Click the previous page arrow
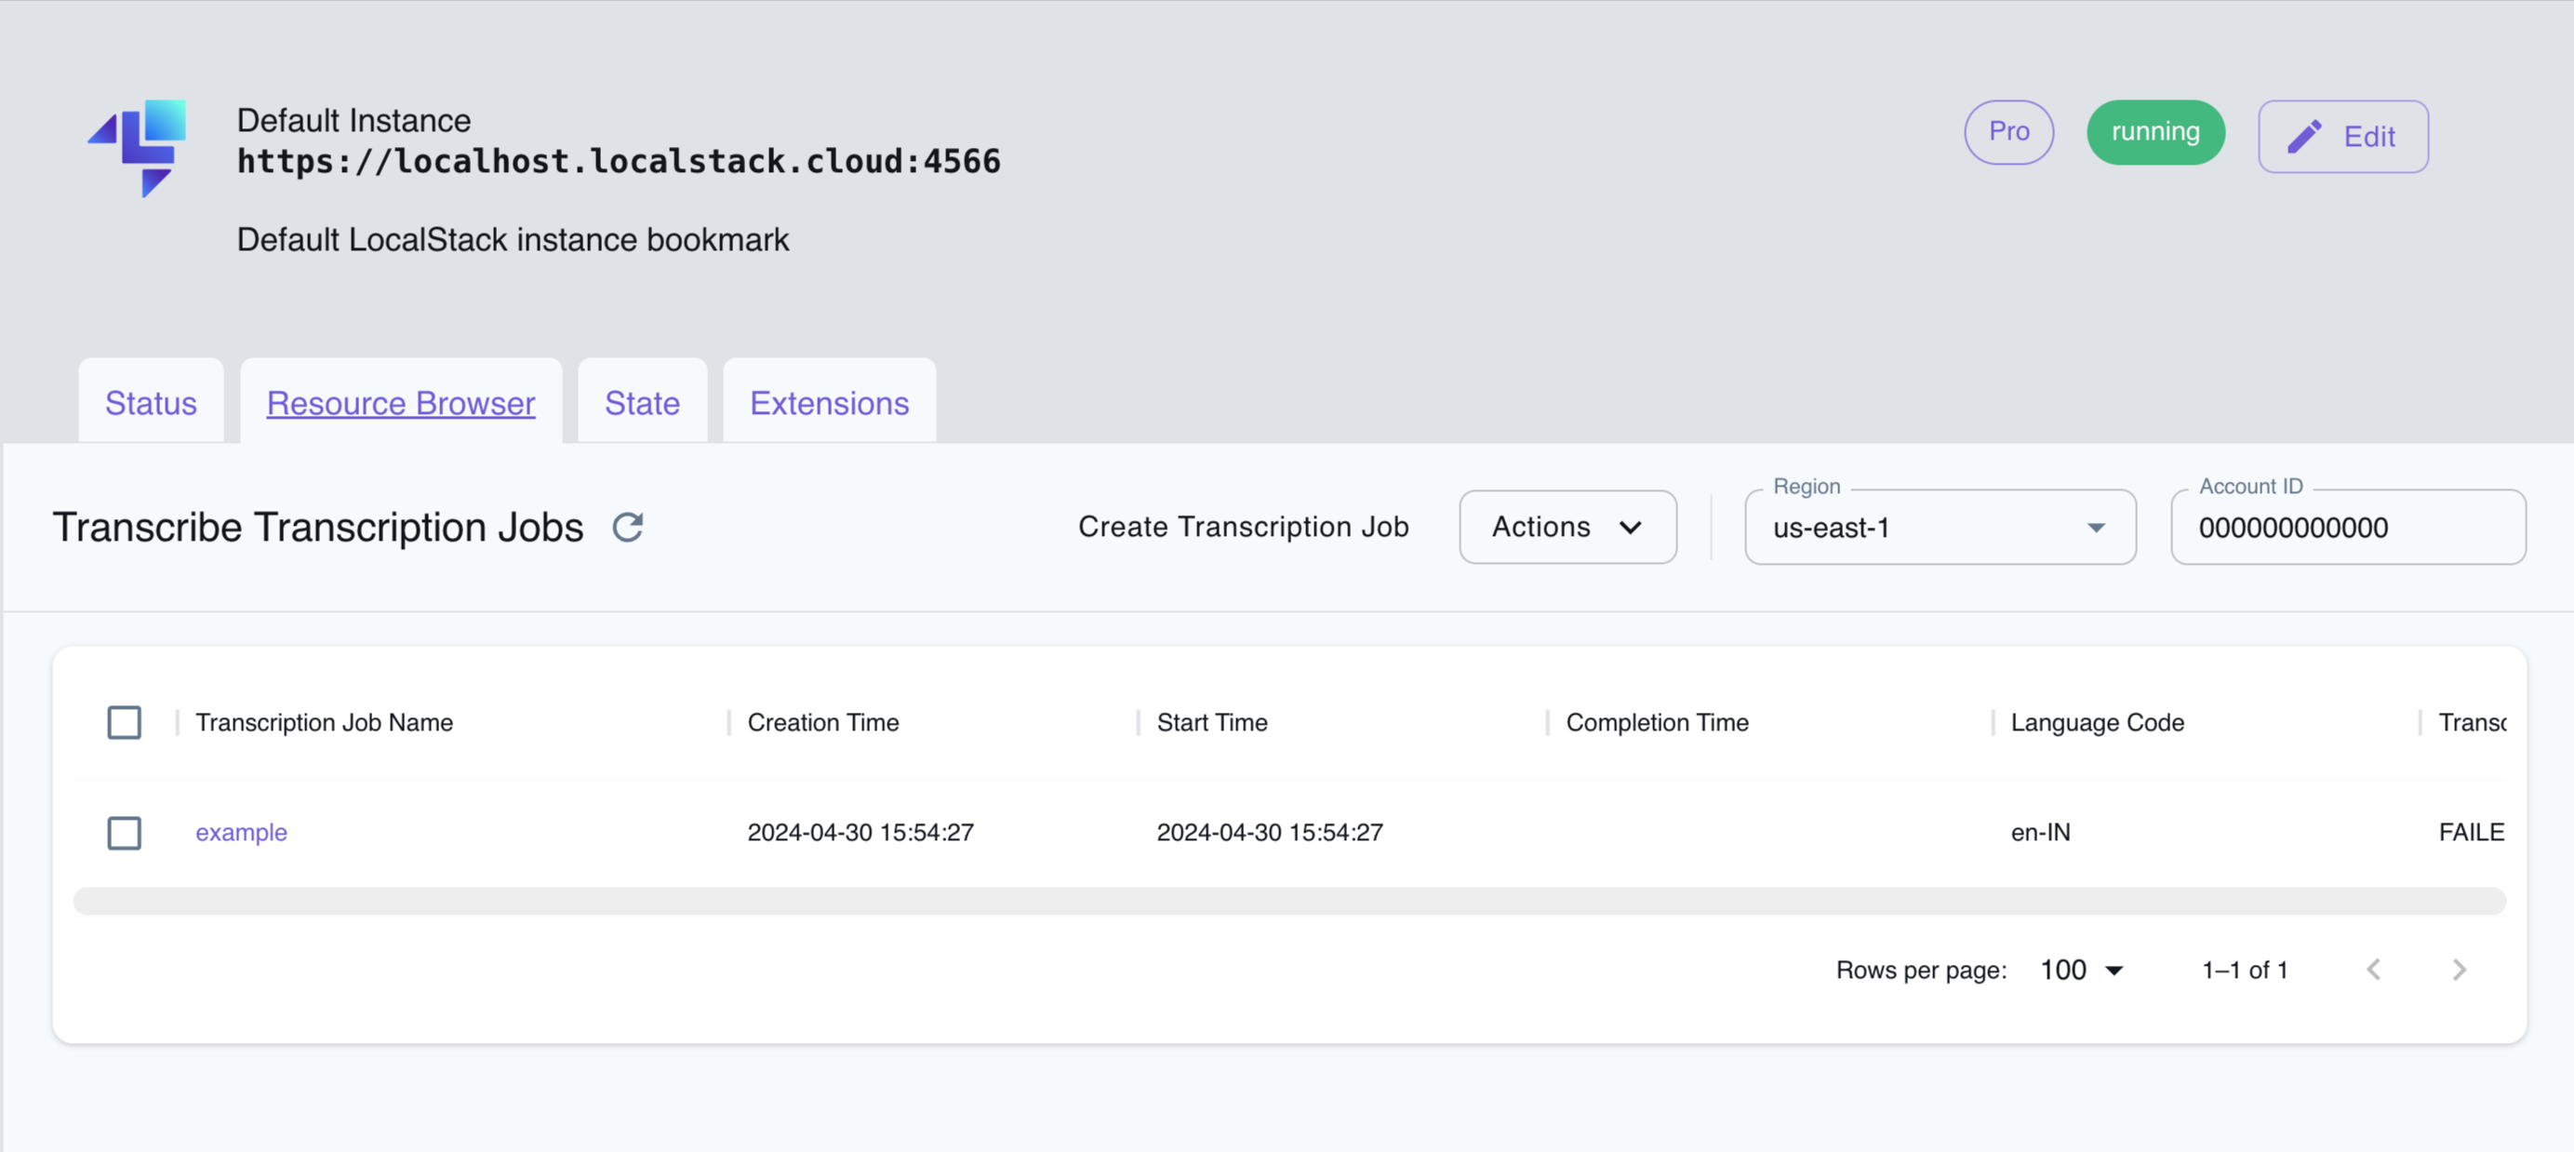This screenshot has width=2574, height=1152. pyautogui.click(x=2375, y=968)
